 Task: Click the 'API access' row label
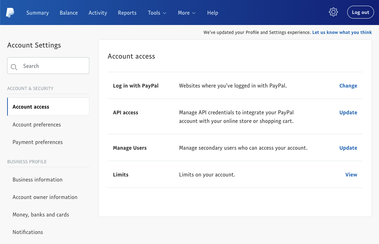(x=125, y=113)
